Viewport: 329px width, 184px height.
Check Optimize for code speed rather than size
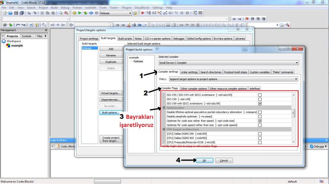tap(260, 125)
